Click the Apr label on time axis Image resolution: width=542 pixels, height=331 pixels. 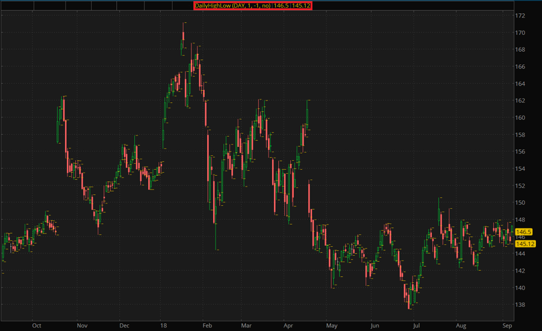(288, 326)
